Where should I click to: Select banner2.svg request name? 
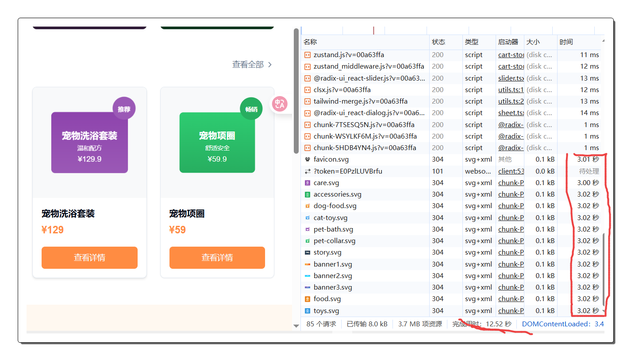pos(333,276)
